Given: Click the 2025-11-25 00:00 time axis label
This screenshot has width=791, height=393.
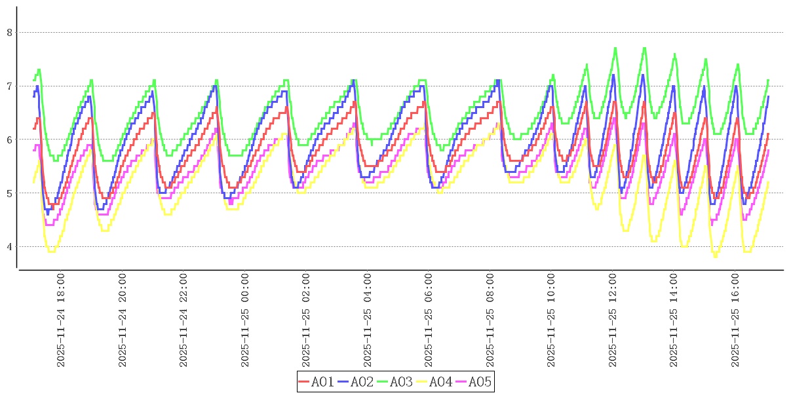Looking at the screenshot, I should click(x=245, y=321).
